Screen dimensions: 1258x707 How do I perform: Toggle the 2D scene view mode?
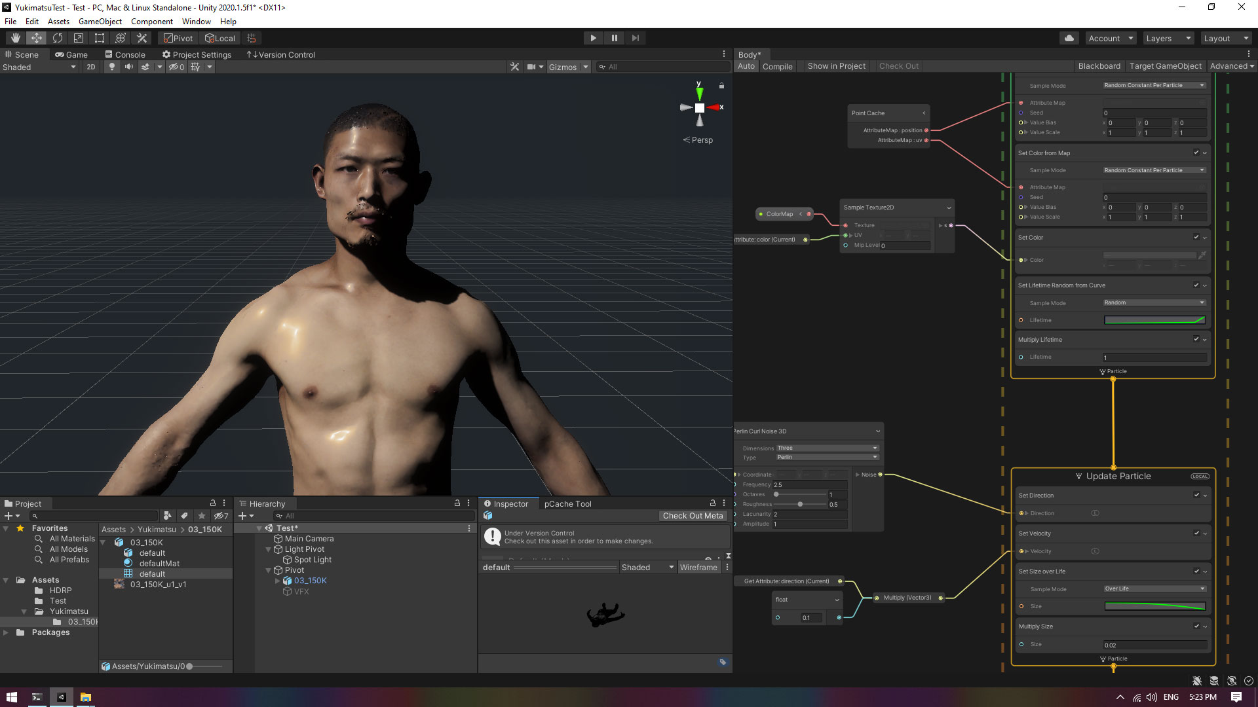tap(90, 67)
